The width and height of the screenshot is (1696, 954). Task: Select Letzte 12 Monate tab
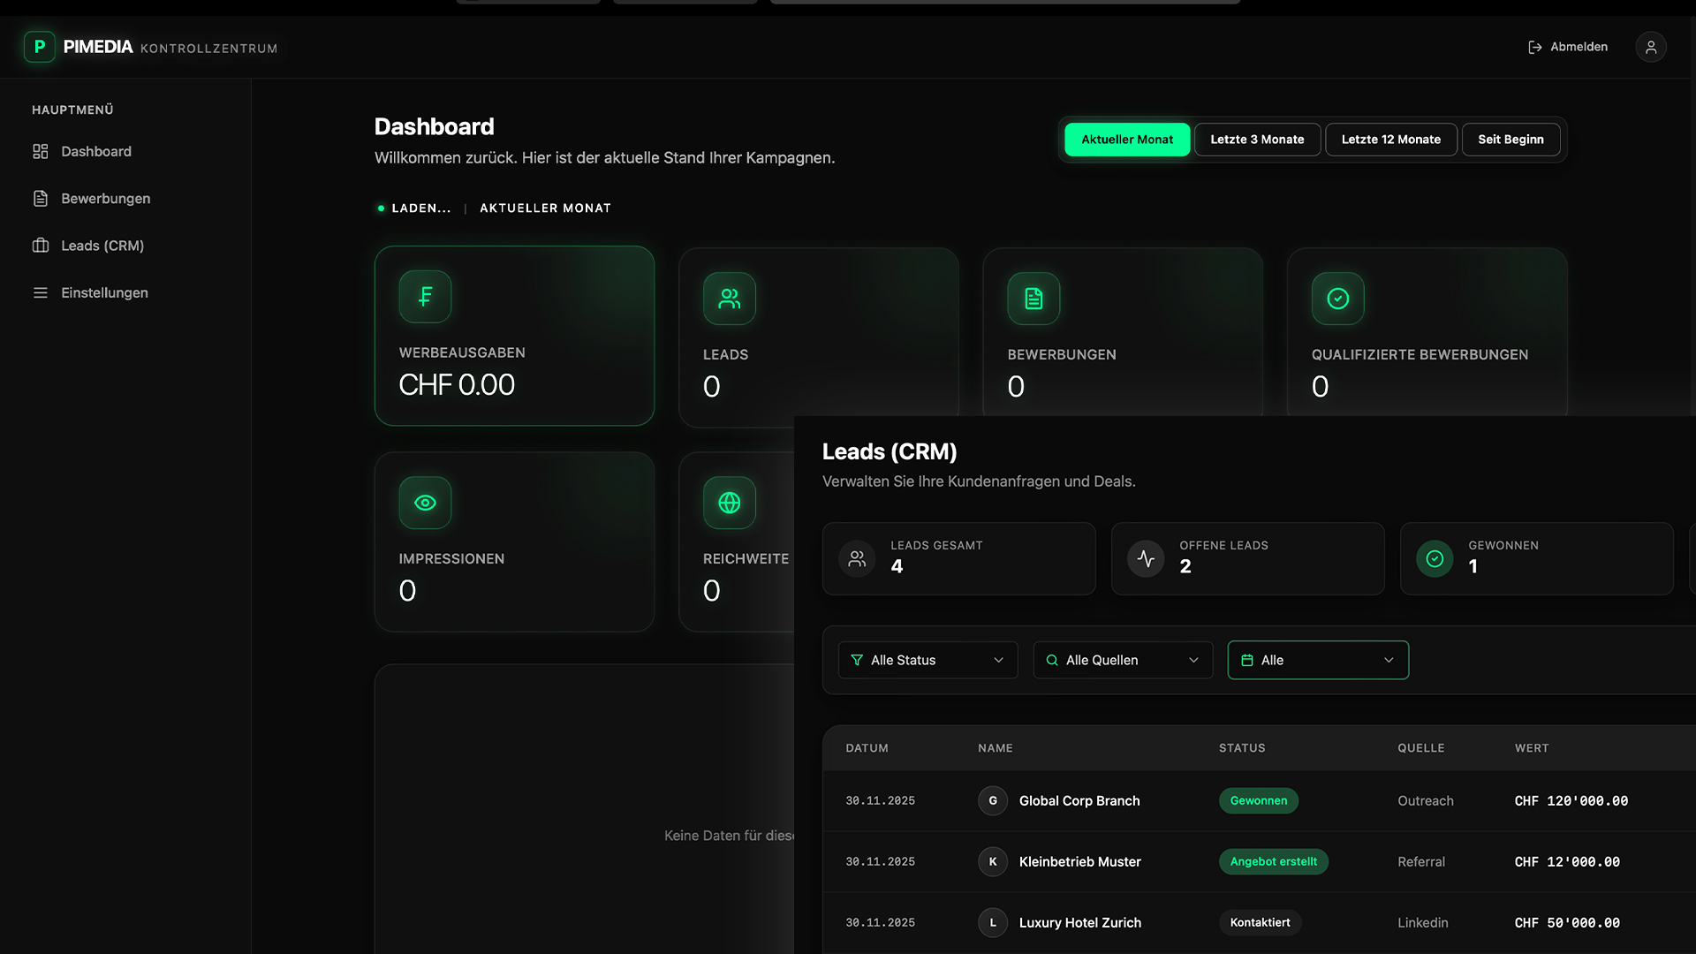click(1389, 140)
